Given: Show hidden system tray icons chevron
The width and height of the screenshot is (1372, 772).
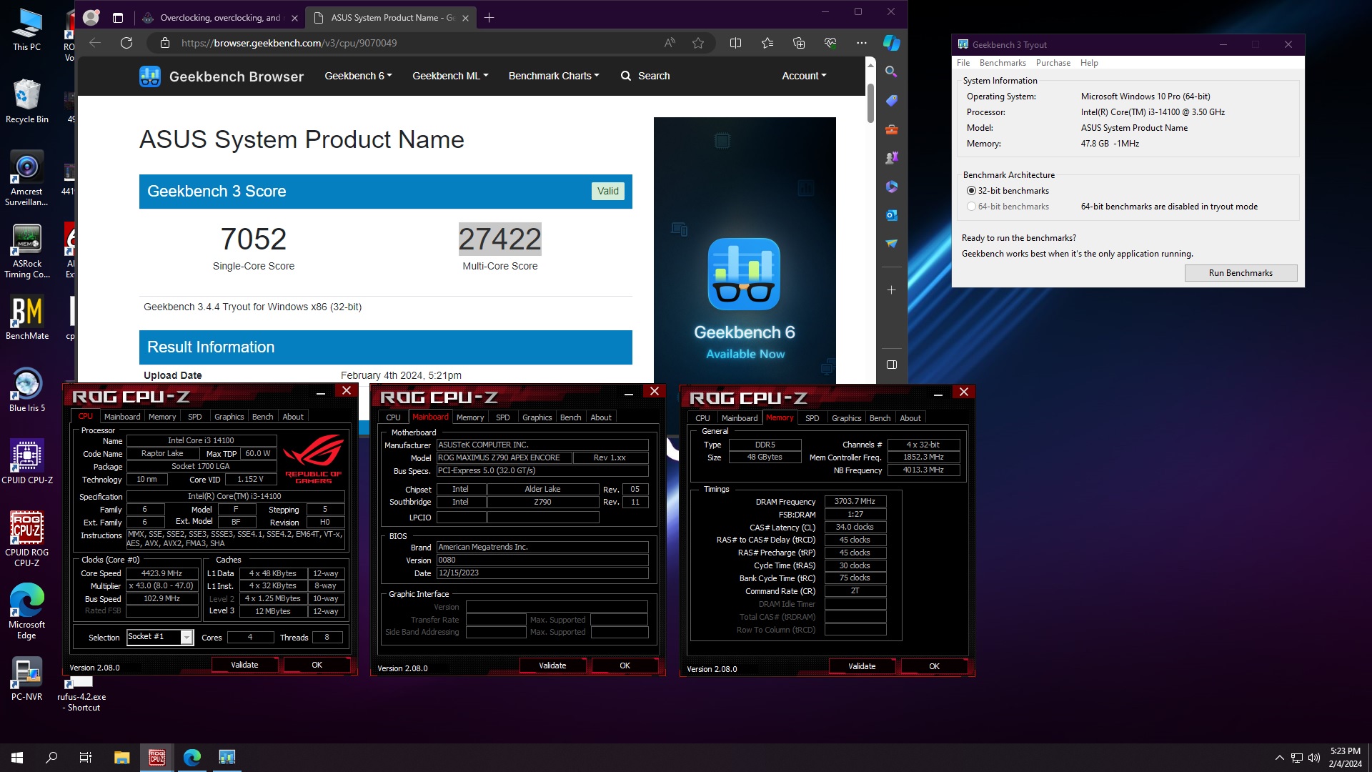Looking at the screenshot, I should pos(1279,758).
